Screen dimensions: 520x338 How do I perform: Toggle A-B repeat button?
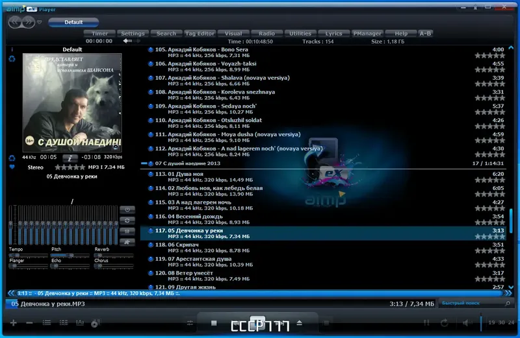tap(425, 34)
